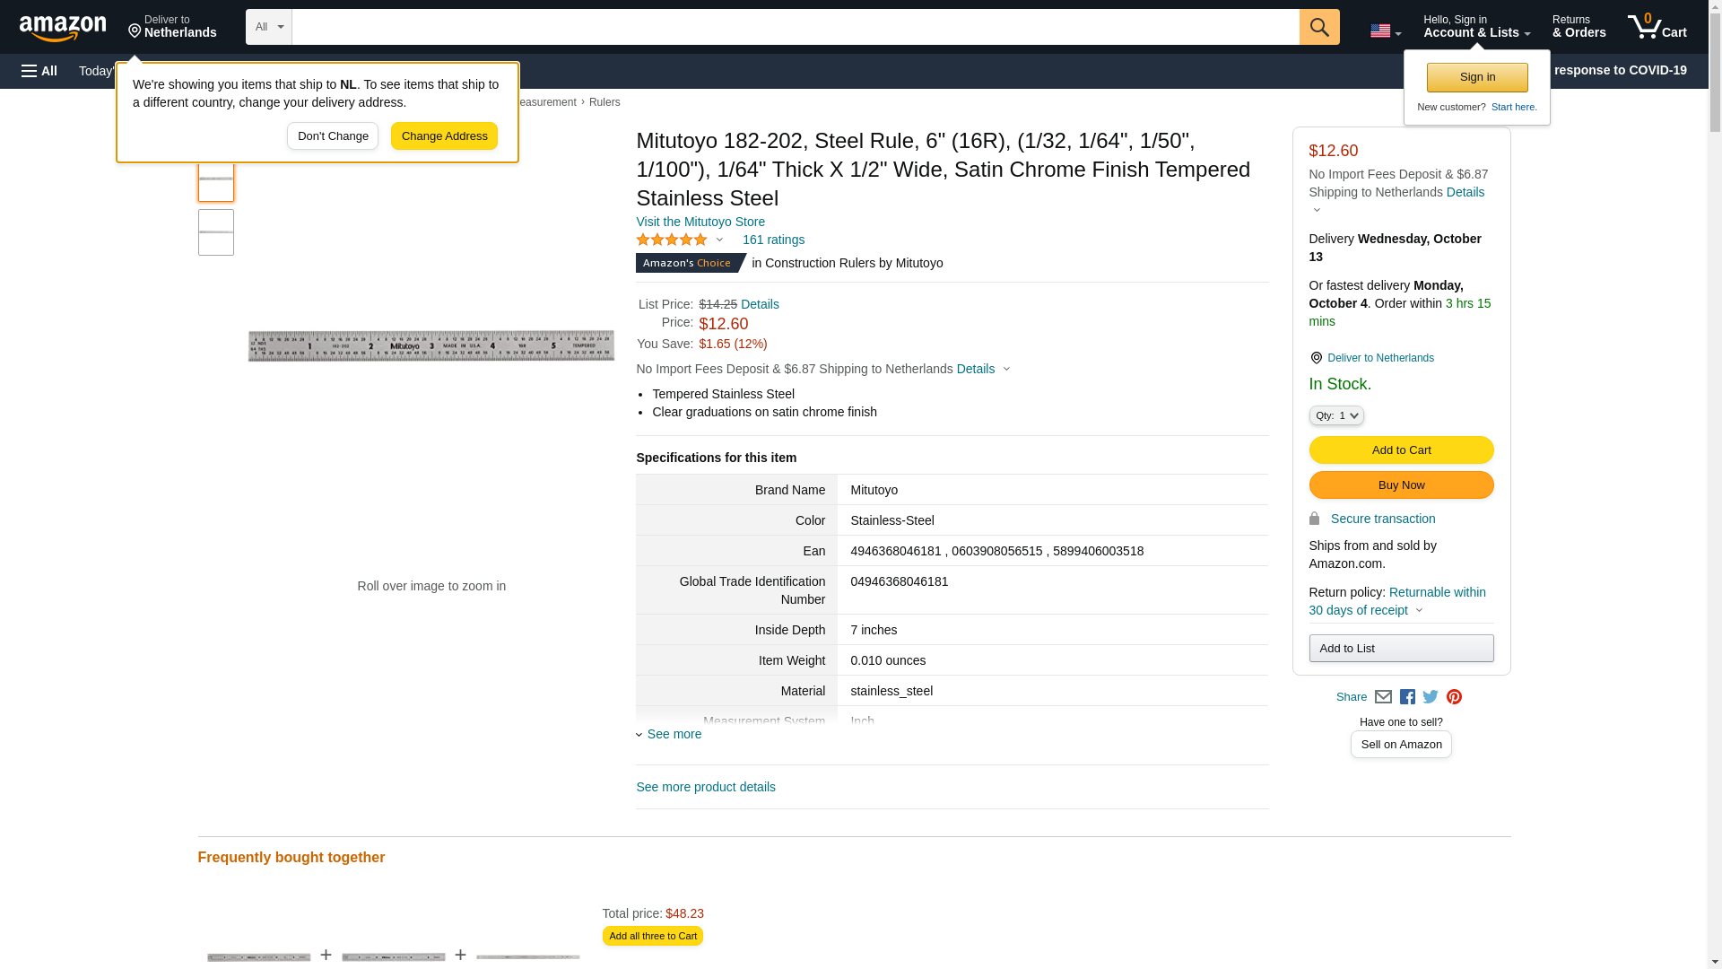Expand See more specifications
Image resolution: width=1722 pixels, height=969 pixels.
click(x=673, y=734)
